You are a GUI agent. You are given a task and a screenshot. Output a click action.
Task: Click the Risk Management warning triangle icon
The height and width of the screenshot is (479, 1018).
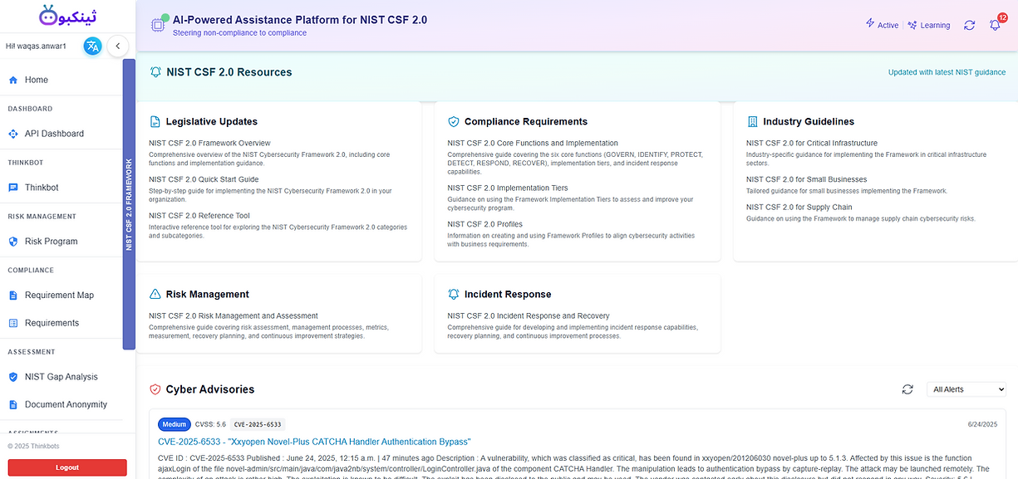pos(155,294)
